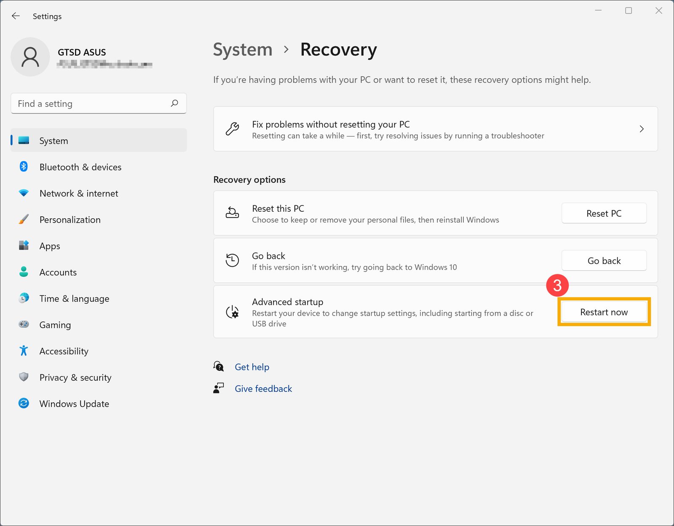Click the Give feedback link

pos(263,389)
